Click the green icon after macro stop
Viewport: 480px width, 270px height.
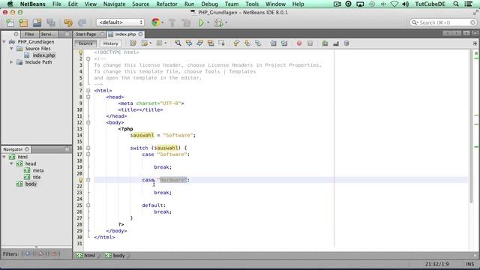tap(325, 43)
